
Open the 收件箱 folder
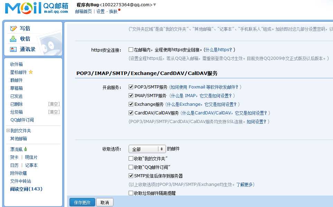pyautogui.click(x=16, y=64)
